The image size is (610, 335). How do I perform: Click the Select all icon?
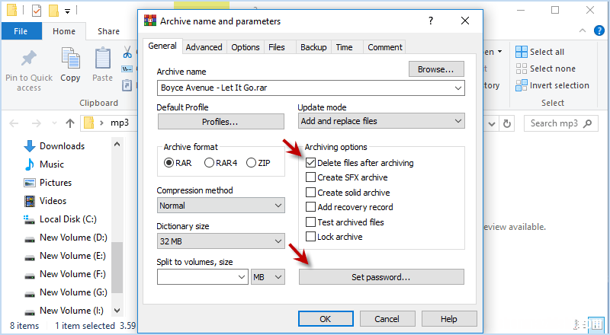[x=522, y=52]
